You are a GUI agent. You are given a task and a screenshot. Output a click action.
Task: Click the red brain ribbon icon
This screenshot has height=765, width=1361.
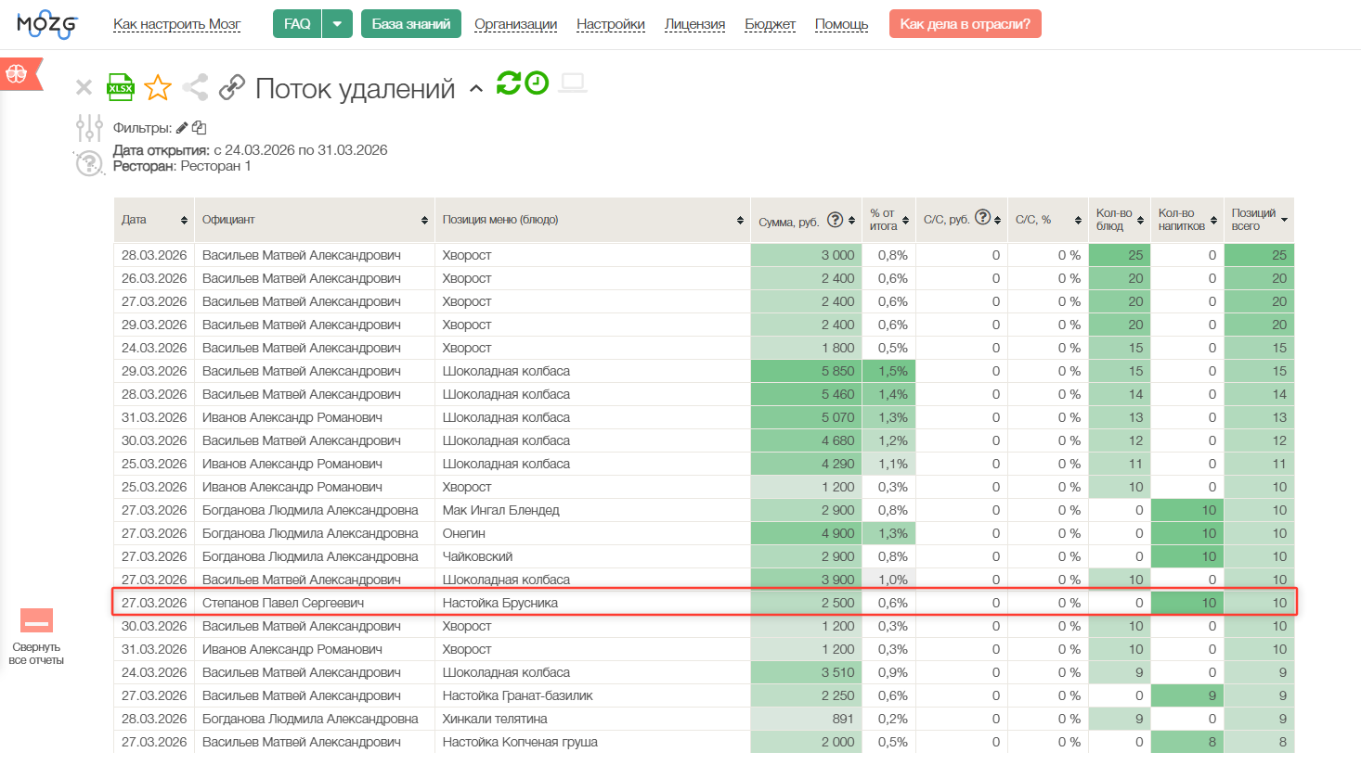(x=19, y=74)
